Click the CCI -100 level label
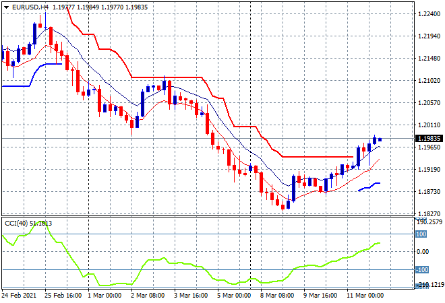 click(422, 269)
